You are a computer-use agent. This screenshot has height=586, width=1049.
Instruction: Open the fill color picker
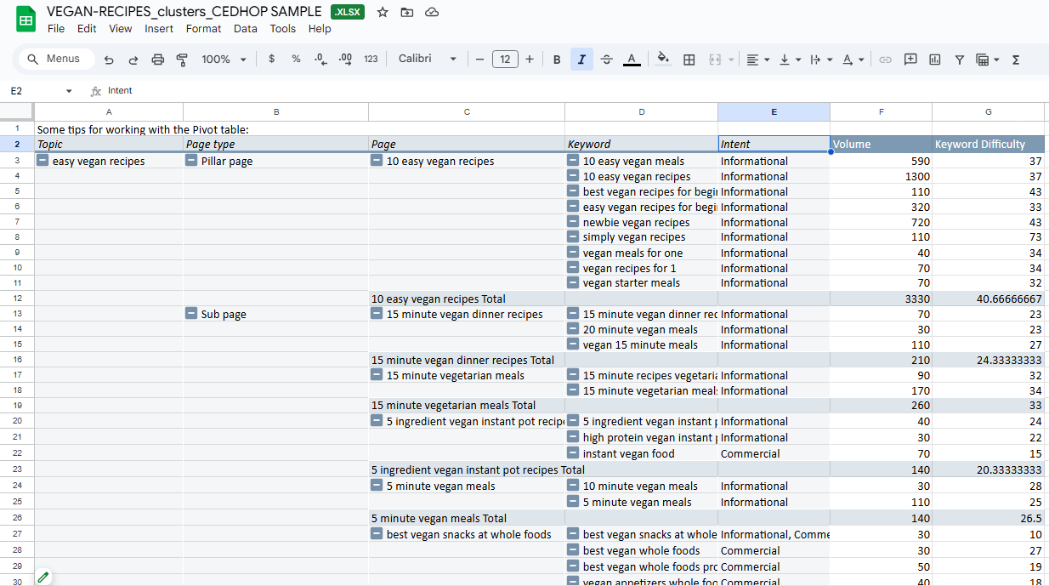point(663,60)
